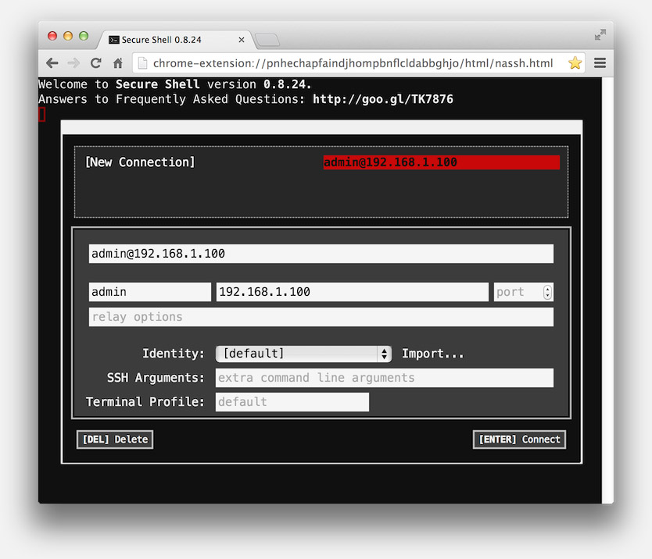Click the terminal vertical scrollbar
The image size is (652, 559).
pyautogui.click(x=607, y=290)
